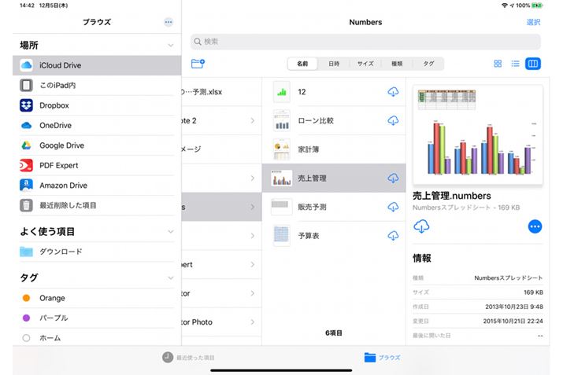The height and width of the screenshot is (375, 563).
Task: Collapse the よく使う項目 section
Action: coord(170,232)
